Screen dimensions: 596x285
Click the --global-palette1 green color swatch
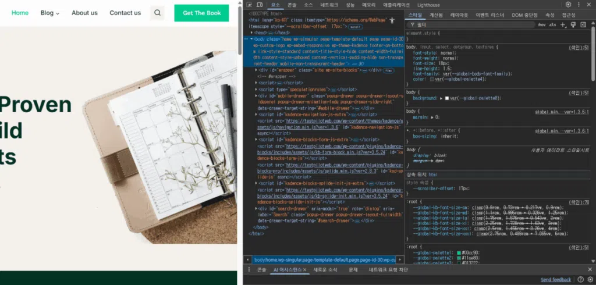(x=459, y=252)
